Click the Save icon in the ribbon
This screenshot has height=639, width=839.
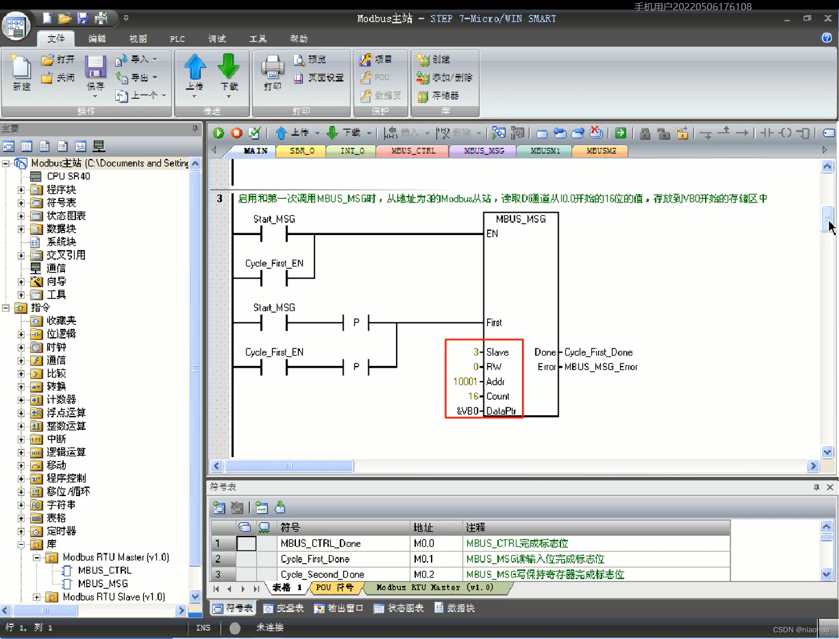pyautogui.click(x=95, y=74)
